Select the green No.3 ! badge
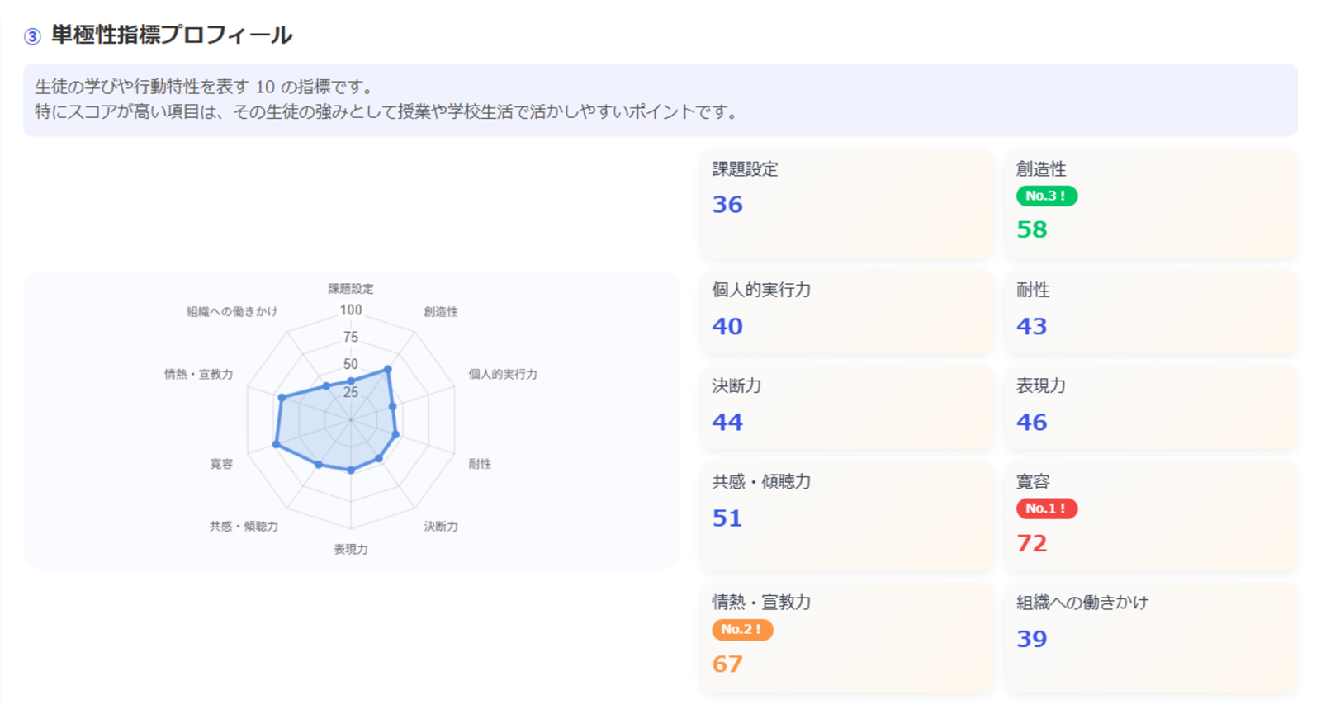This screenshot has width=1321, height=714. pos(1046,196)
